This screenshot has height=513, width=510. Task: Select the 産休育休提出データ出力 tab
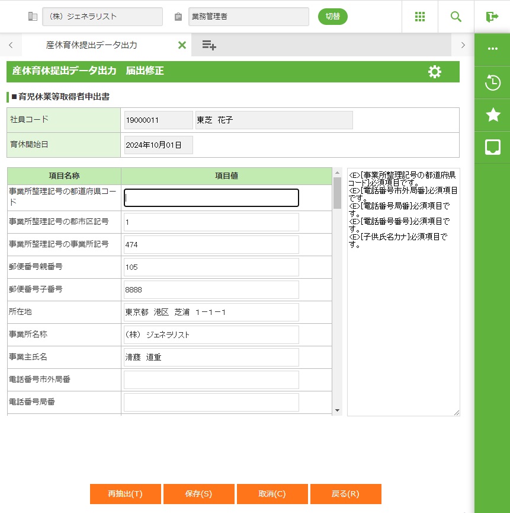point(92,45)
